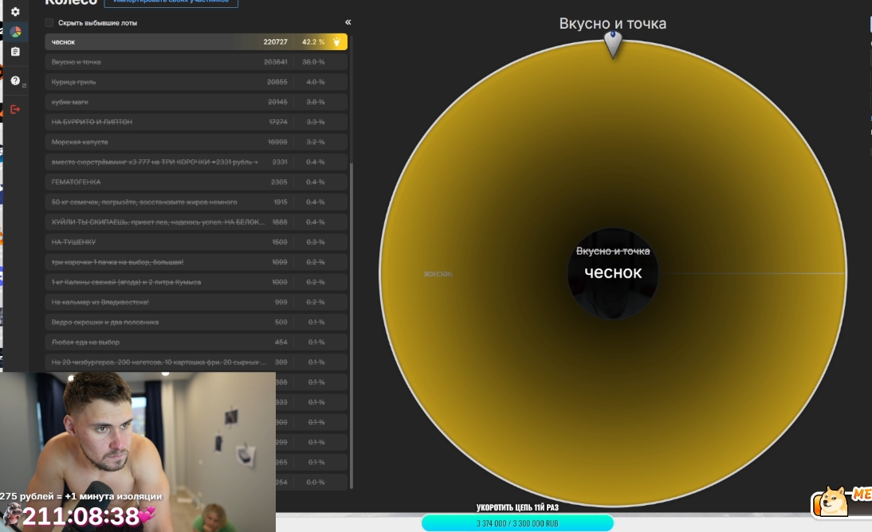
Task: Open the help question-mark icon
Action: pyautogui.click(x=16, y=80)
